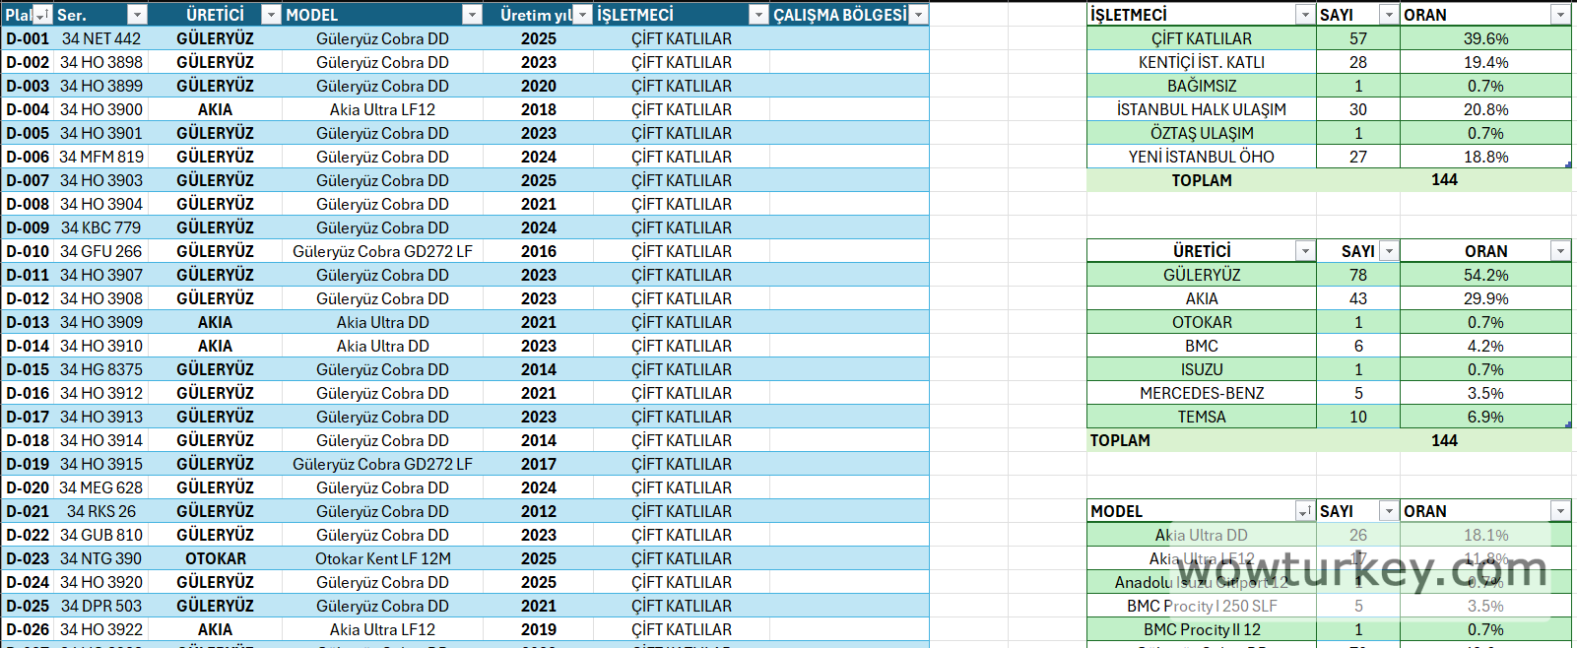This screenshot has height=648, width=1577.
Task: Select the 34 MFM 819 serial cell
Action: [x=100, y=157]
